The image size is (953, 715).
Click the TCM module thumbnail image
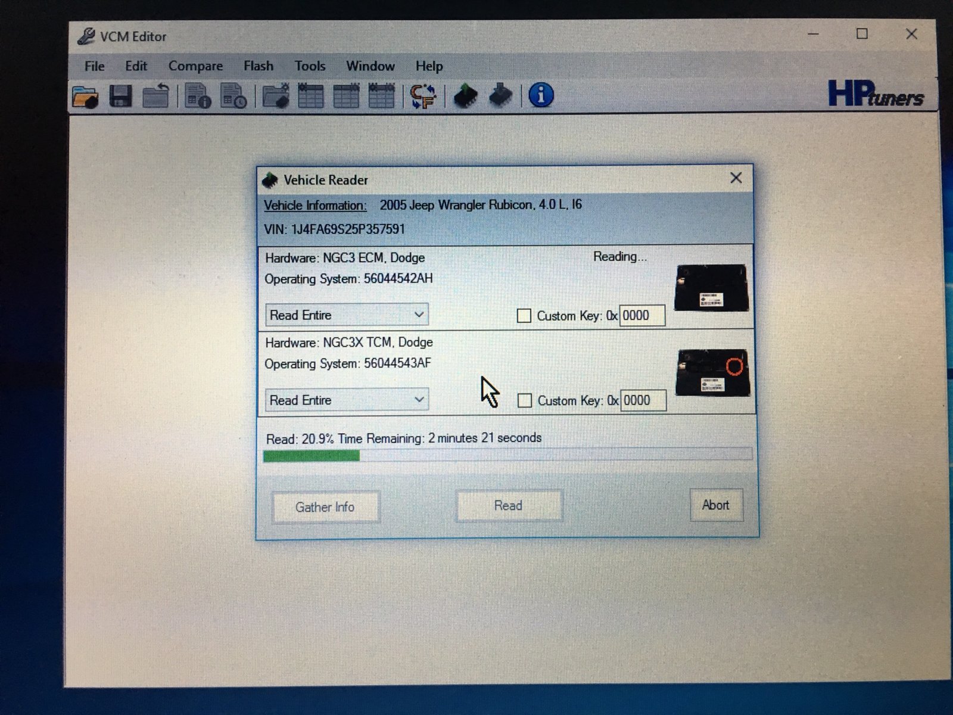tap(712, 373)
